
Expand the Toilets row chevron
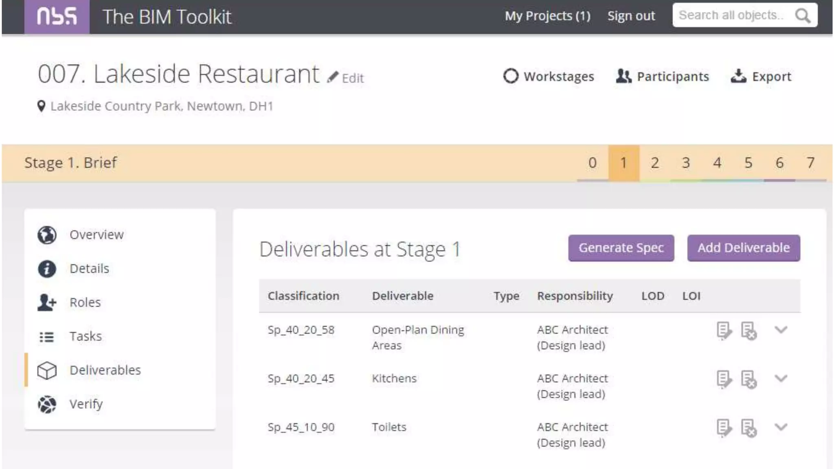(x=781, y=427)
